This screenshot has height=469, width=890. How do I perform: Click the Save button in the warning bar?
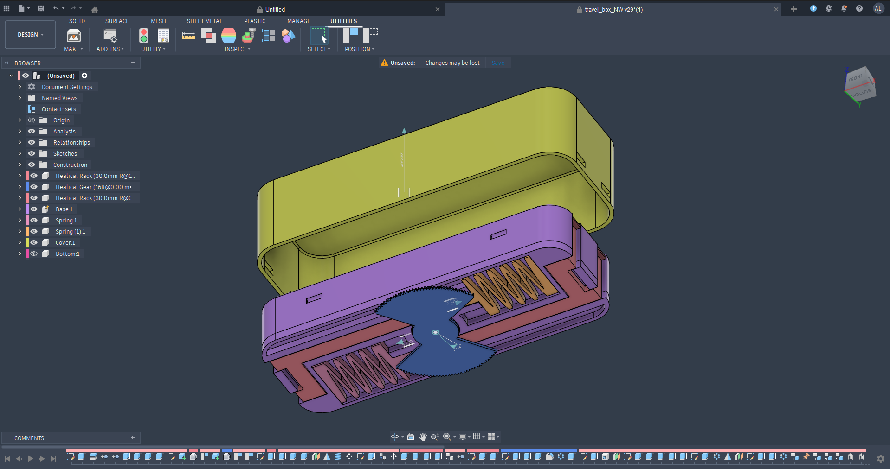[x=497, y=63]
